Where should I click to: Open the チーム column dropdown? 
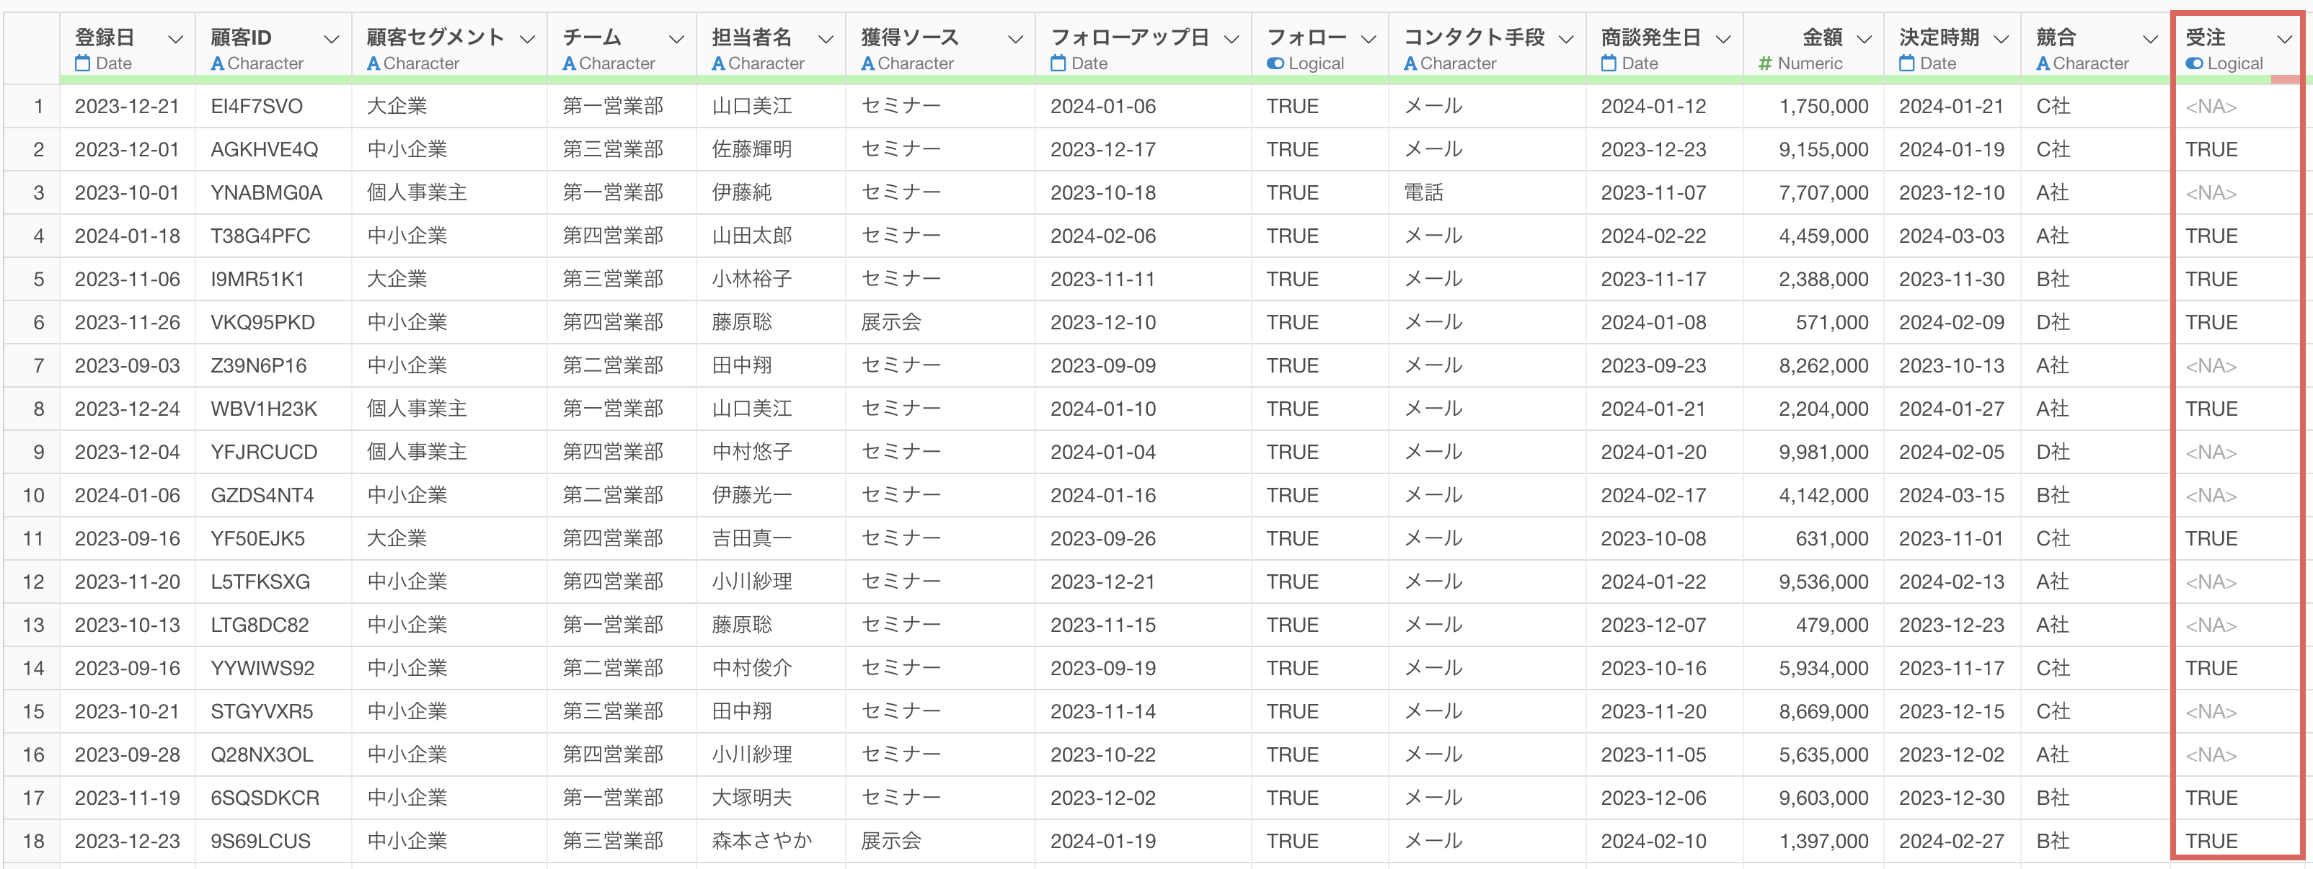[677, 39]
